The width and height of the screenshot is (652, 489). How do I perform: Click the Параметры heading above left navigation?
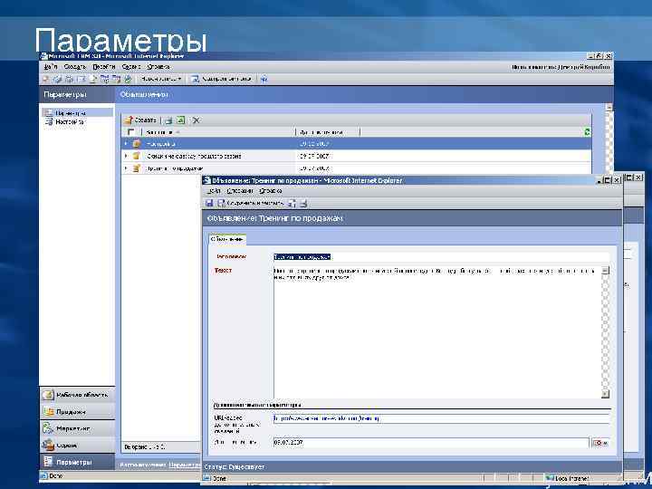(x=65, y=95)
